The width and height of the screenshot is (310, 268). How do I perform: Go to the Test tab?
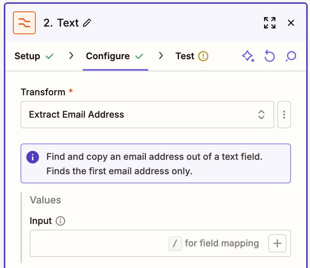click(192, 56)
